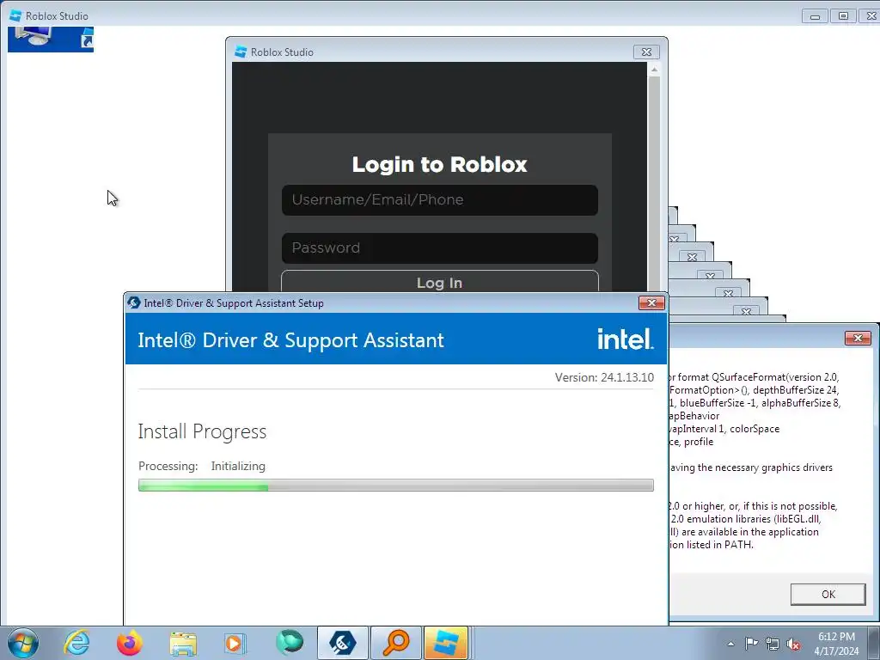Screen dimensions: 880x660
Task: Click the Intel setup title bar icon
Action: pyautogui.click(x=133, y=302)
